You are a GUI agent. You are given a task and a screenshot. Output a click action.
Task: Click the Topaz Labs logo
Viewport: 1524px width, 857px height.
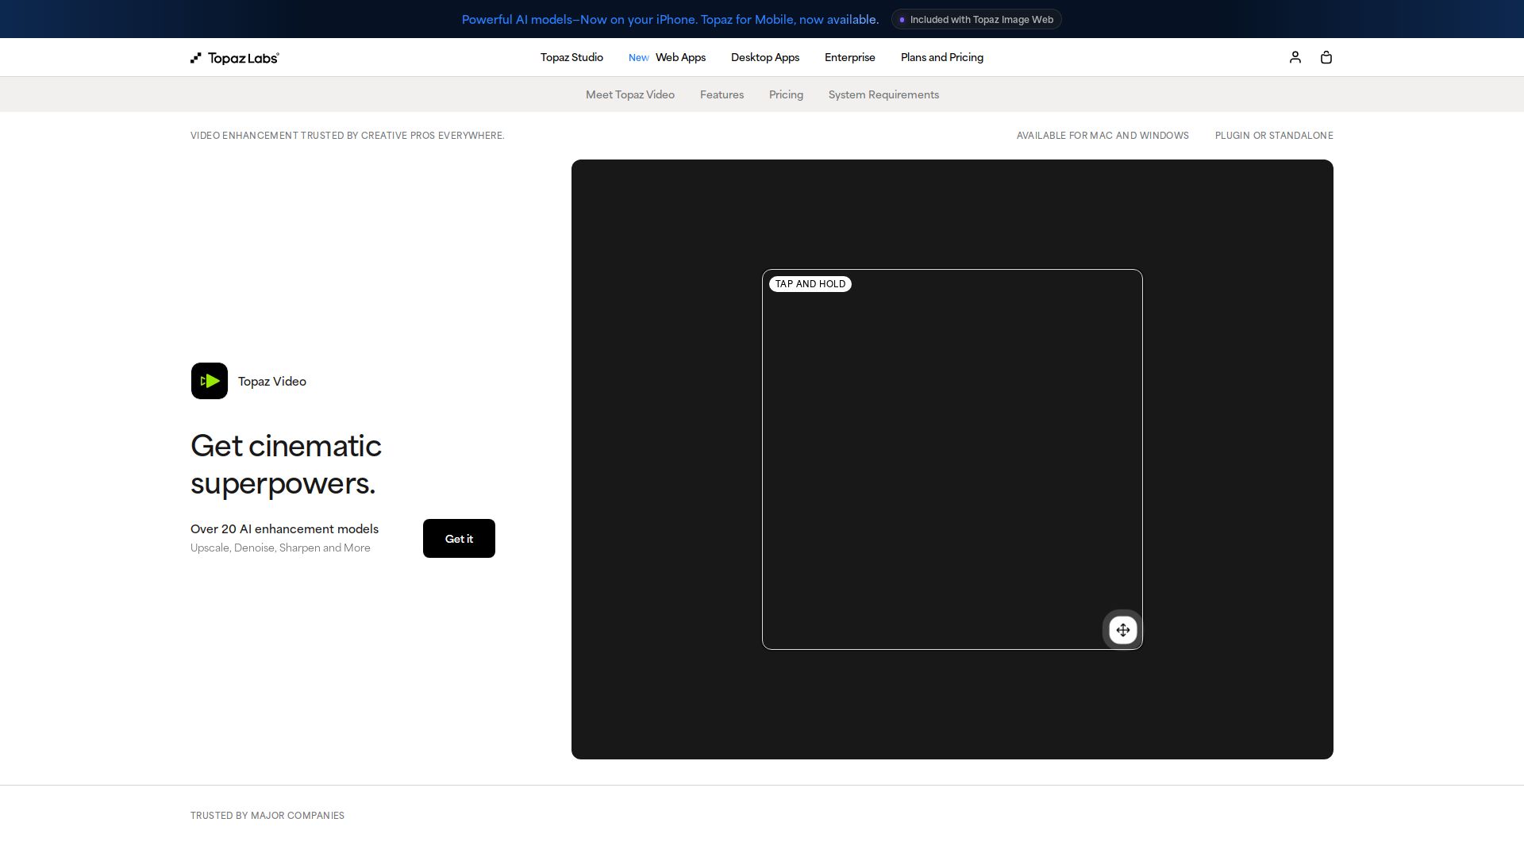click(x=235, y=58)
